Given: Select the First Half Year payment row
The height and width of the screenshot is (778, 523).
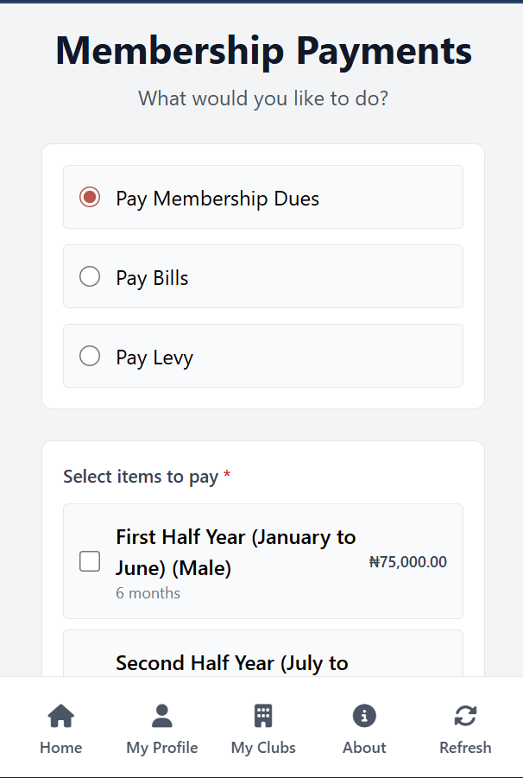Looking at the screenshot, I should (261, 561).
